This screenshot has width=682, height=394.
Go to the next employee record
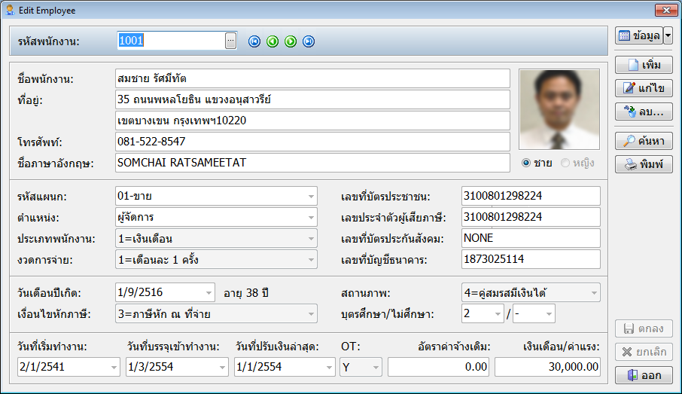(291, 41)
